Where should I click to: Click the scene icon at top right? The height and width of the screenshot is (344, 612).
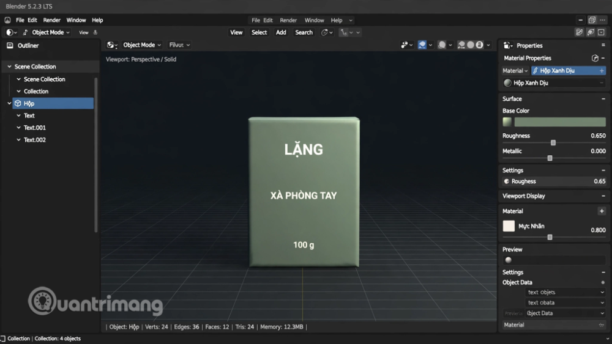coord(579,32)
